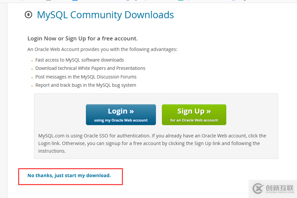
Task: Click 'Download technical White Papers and Presentations' line
Action: tap(90, 68)
